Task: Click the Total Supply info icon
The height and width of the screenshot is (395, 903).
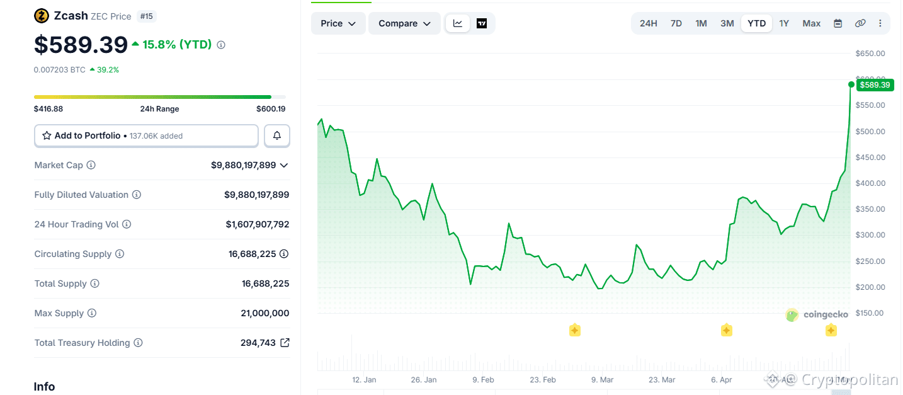Action: 95,283
